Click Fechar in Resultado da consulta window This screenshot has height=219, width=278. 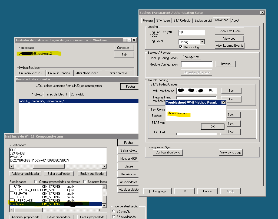(130, 87)
